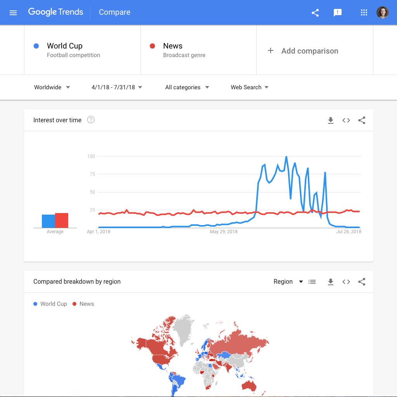Image resolution: width=397 pixels, height=397 pixels.
Task: Open the Google apps grid
Action: tap(364, 12)
